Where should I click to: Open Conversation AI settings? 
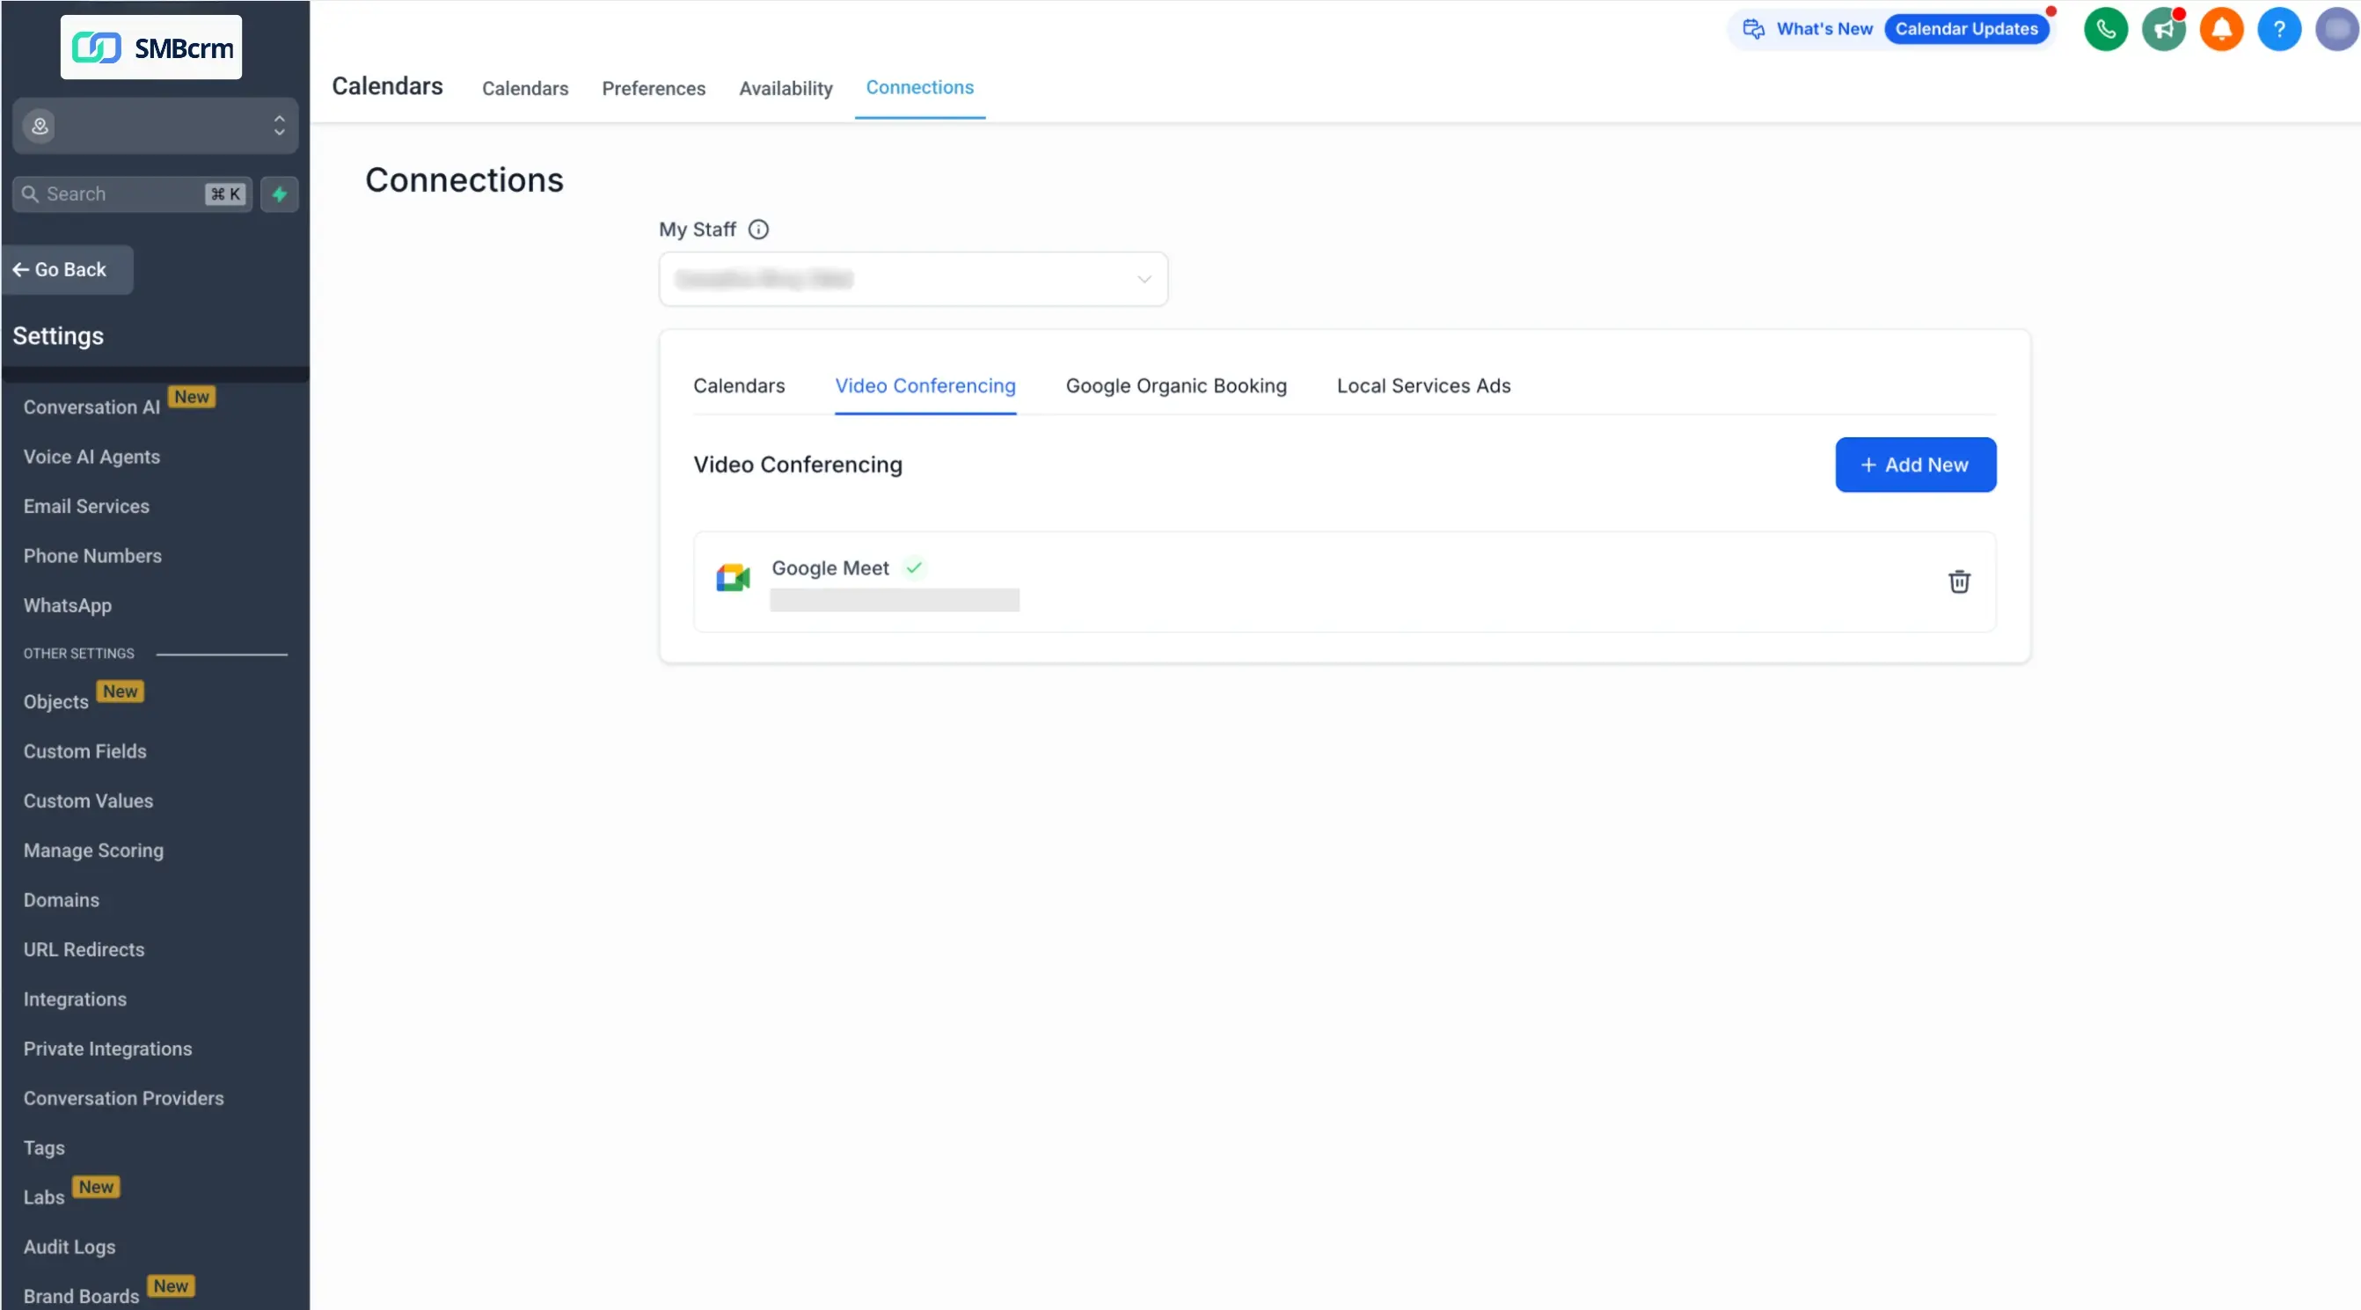point(91,407)
